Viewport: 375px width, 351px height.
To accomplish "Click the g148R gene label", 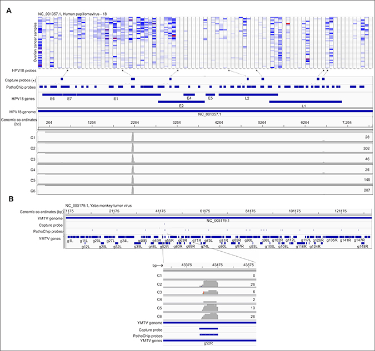I will point(361,246).
